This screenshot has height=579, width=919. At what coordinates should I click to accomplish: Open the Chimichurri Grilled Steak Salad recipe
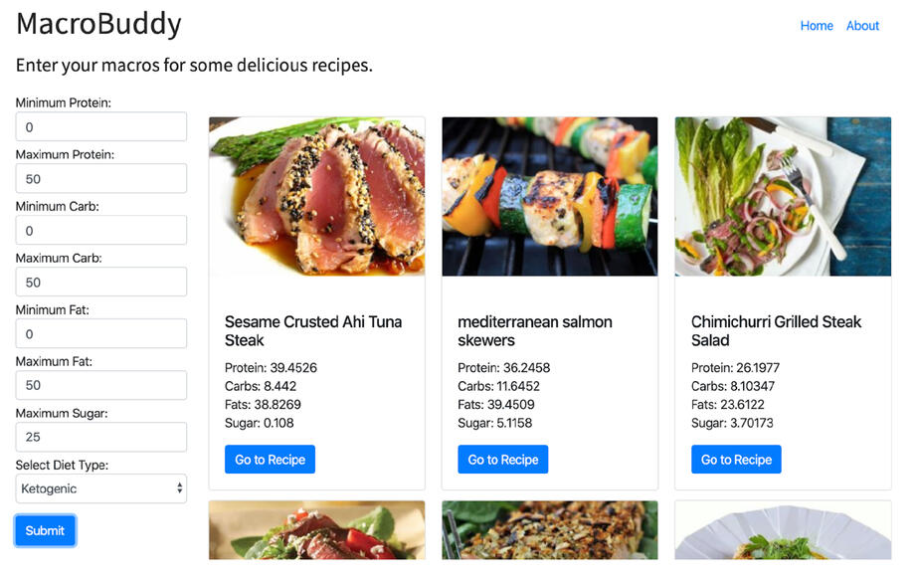tap(736, 460)
